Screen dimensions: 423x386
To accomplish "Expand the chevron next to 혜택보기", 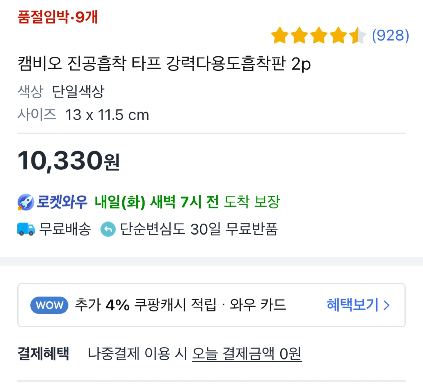I will click(387, 305).
